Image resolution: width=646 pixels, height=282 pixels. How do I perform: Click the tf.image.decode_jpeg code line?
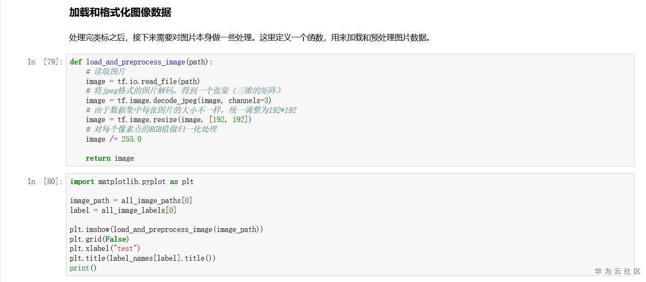pos(178,101)
